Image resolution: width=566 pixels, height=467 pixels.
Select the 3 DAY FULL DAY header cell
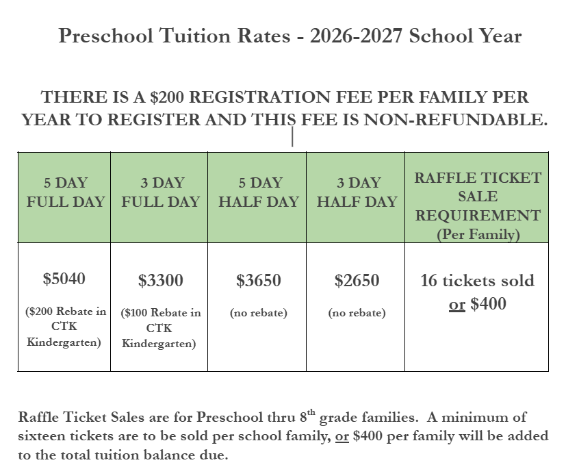pyautogui.click(x=159, y=197)
